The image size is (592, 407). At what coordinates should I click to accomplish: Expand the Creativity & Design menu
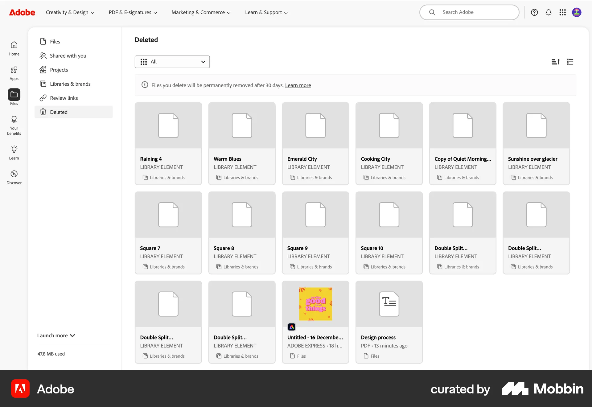70,12
